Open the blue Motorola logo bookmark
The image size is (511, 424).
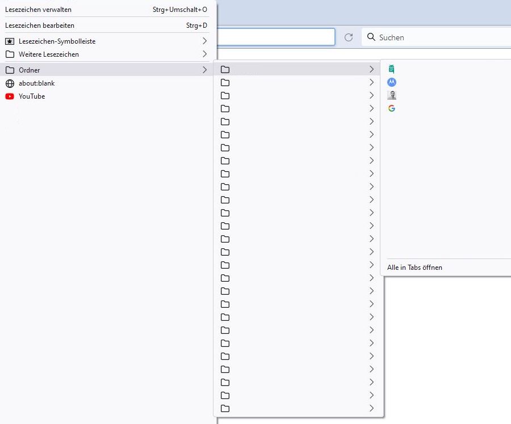pos(391,82)
